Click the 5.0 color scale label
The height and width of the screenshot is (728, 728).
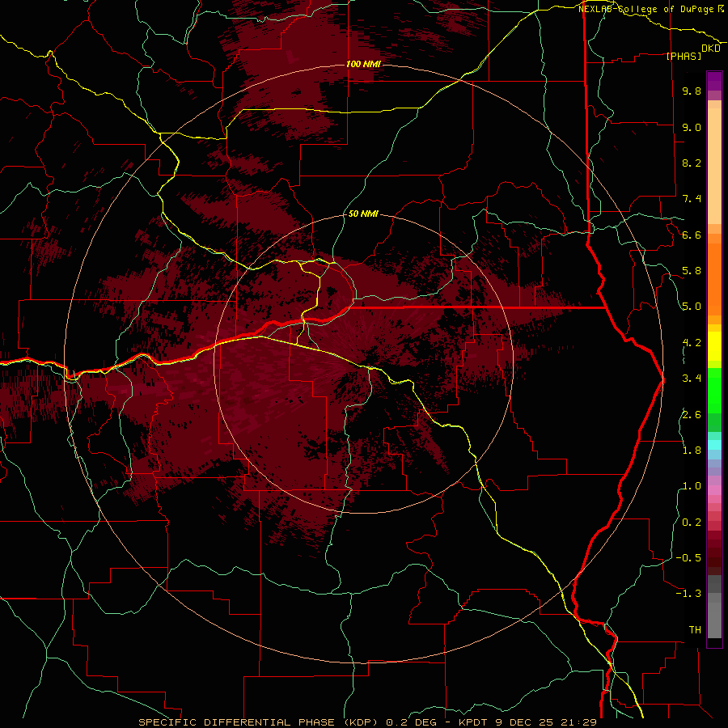pyautogui.click(x=692, y=307)
